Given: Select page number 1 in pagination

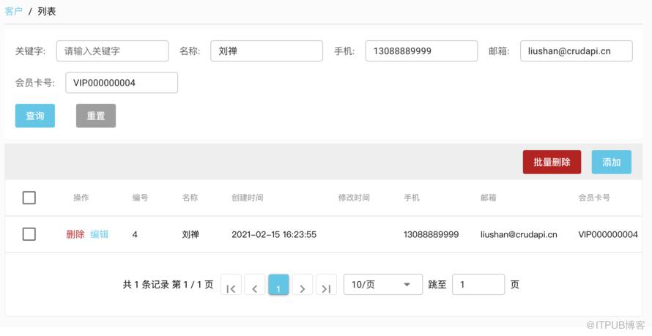Looking at the screenshot, I should pos(278,285).
